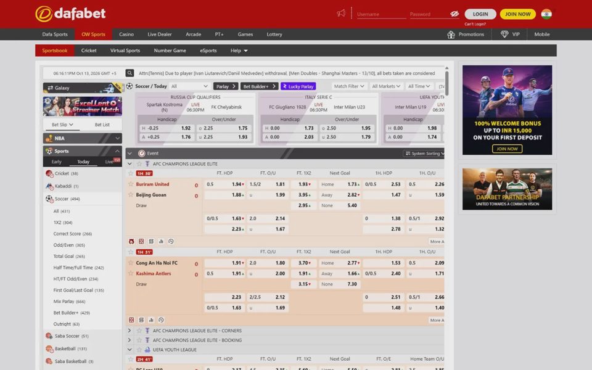Image resolution: width=592 pixels, height=370 pixels.
Task: Click the Parlay button
Action: (x=226, y=86)
